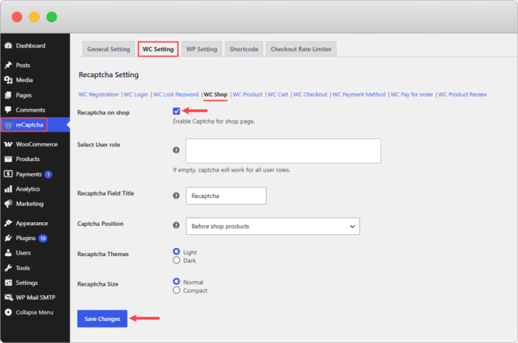
Task: Open the WC Shop sub-tab
Action: [x=215, y=94]
